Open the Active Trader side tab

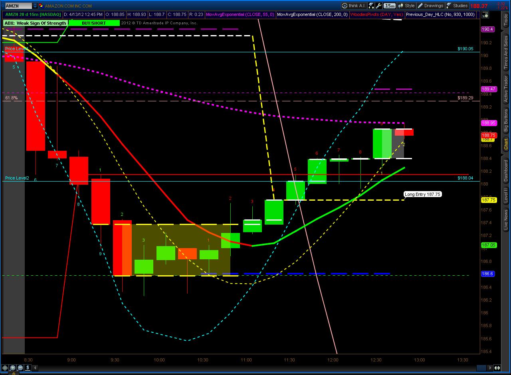tap(506, 89)
